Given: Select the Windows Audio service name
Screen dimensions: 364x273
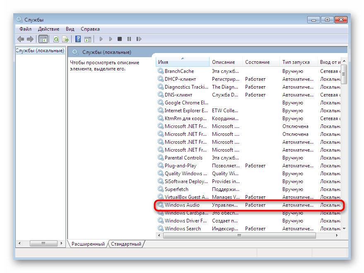Looking at the screenshot, I should (182, 205).
